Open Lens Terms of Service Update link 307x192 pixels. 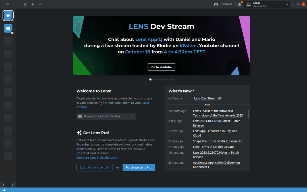pos(213,147)
